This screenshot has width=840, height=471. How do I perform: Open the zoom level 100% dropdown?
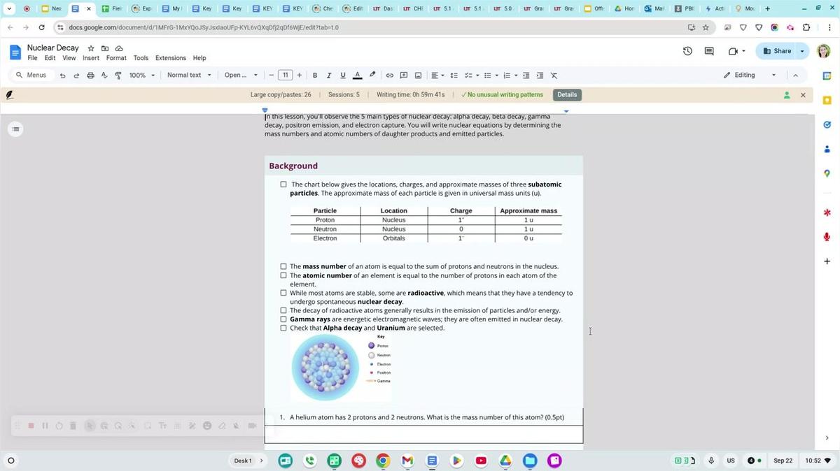pyautogui.click(x=142, y=75)
